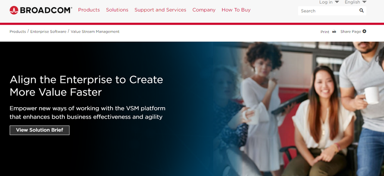The height and width of the screenshot is (176, 384).
Task: Open the English language dropdown
Action: tap(356, 2)
